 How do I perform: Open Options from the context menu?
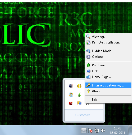click(108, 57)
